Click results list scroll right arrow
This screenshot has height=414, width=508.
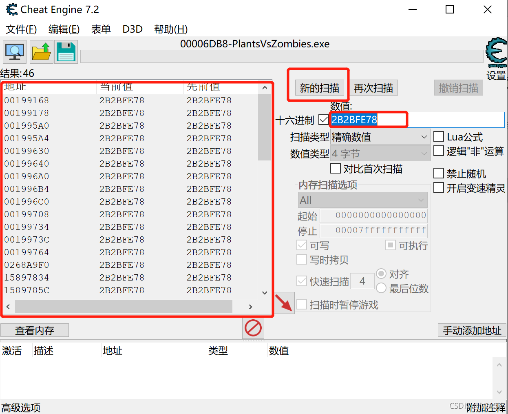pos(250,307)
